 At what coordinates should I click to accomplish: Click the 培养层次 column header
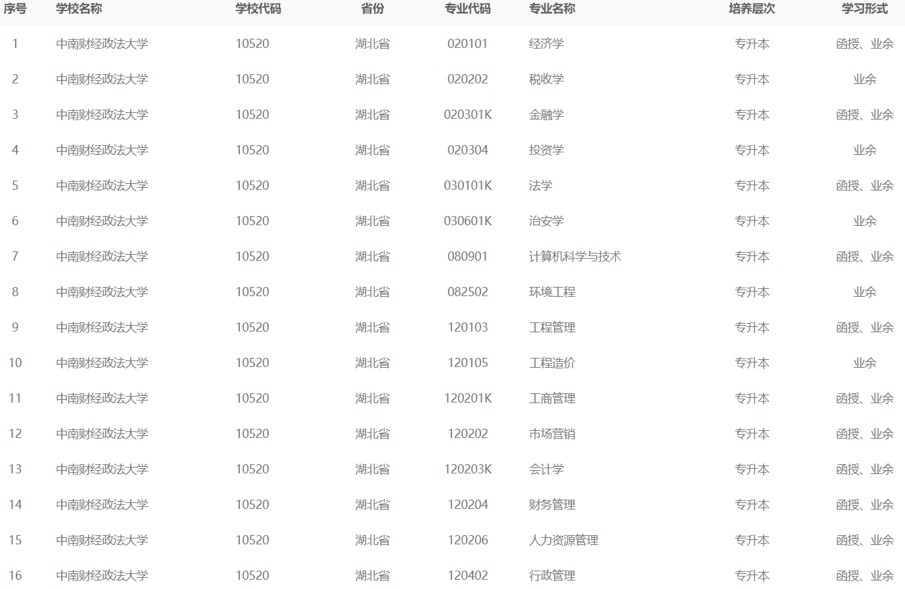[x=752, y=9]
